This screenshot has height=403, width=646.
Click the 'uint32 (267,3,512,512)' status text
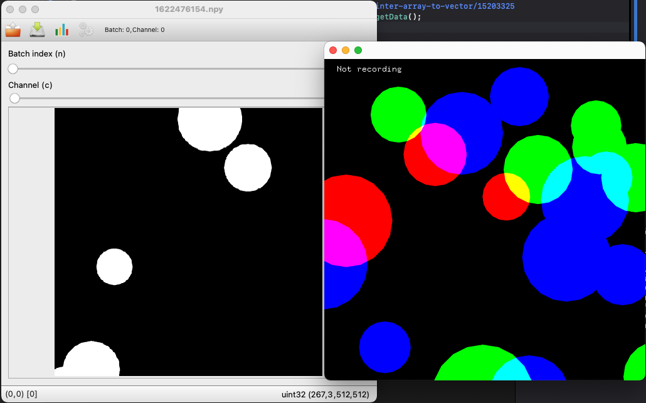point(326,394)
